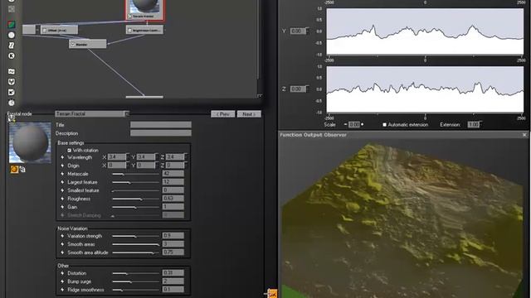
Task: Click the Largest feature slider
Action: pos(135,182)
